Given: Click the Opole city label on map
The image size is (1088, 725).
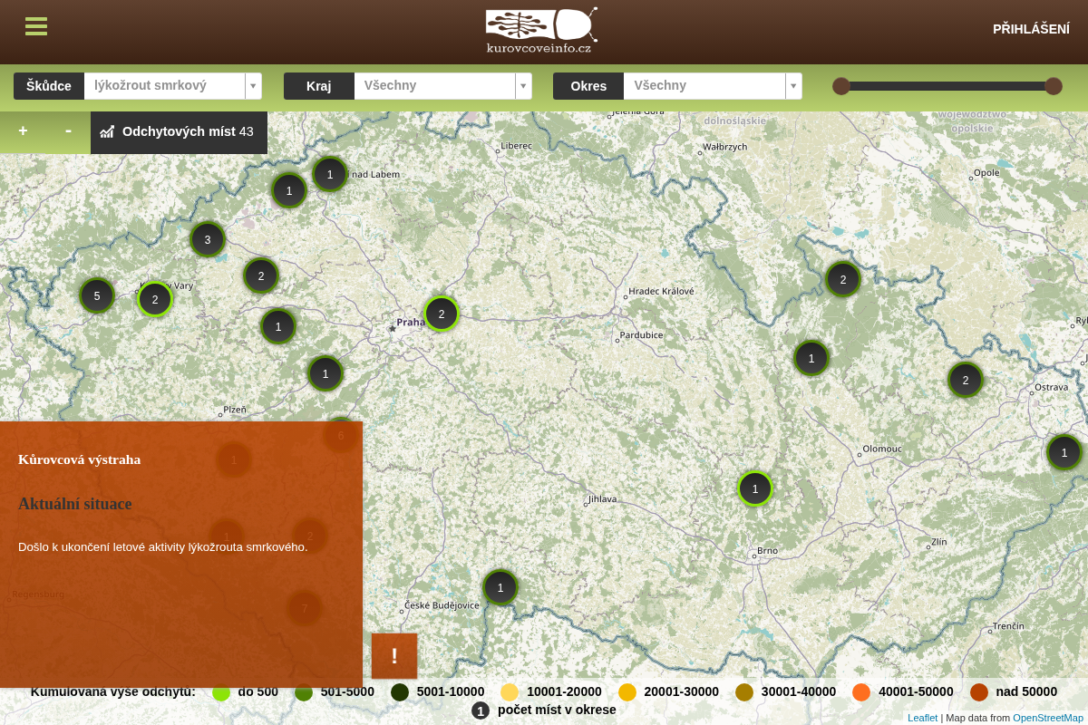Looking at the screenshot, I should [x=986, y=172].
